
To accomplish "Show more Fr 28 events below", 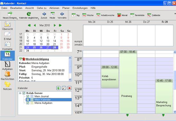I will pyautogui.click(x=163, y=115).
